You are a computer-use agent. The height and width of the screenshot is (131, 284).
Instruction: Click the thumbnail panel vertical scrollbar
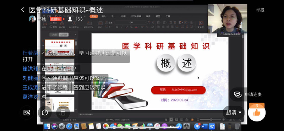coord(76,43)
